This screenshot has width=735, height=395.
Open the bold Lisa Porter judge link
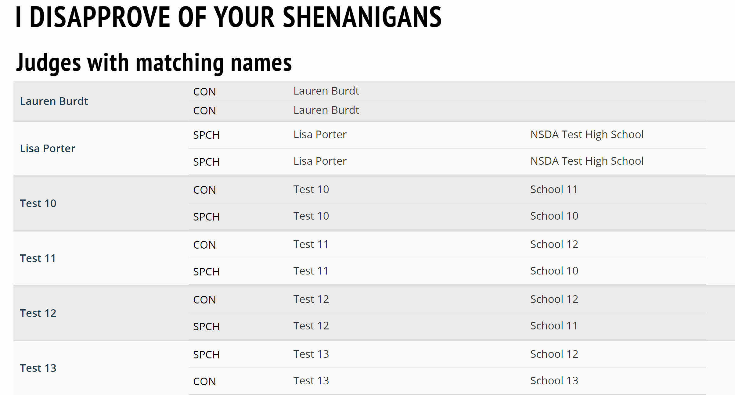(x=48, y=149)
